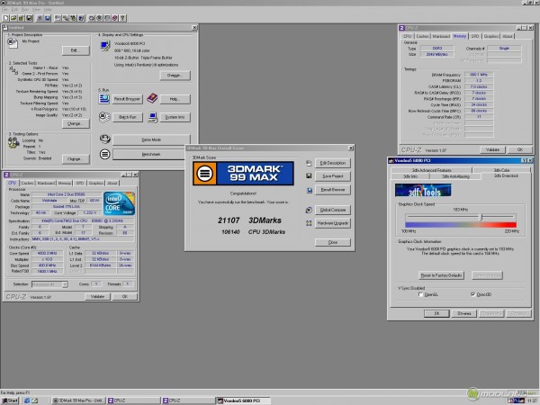Click 3DMark 99 Max Pro taskbar button
The height and width of the screenshot is (405, 540).
coord(78,400)
